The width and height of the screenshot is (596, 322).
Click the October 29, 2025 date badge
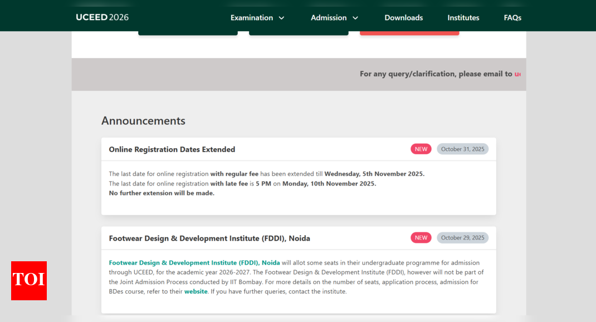click(x=462, y=237)
